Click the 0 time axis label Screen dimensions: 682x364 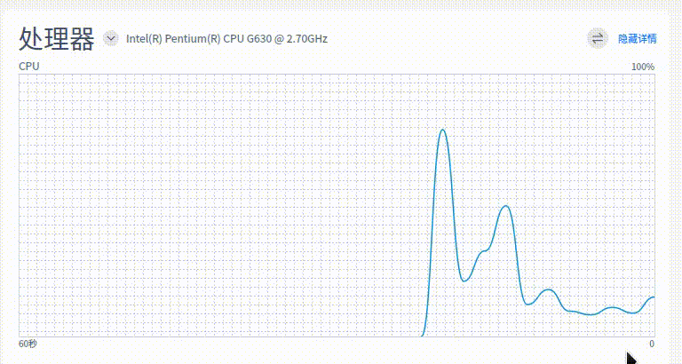pyautogui.click(x=651, y=344)
